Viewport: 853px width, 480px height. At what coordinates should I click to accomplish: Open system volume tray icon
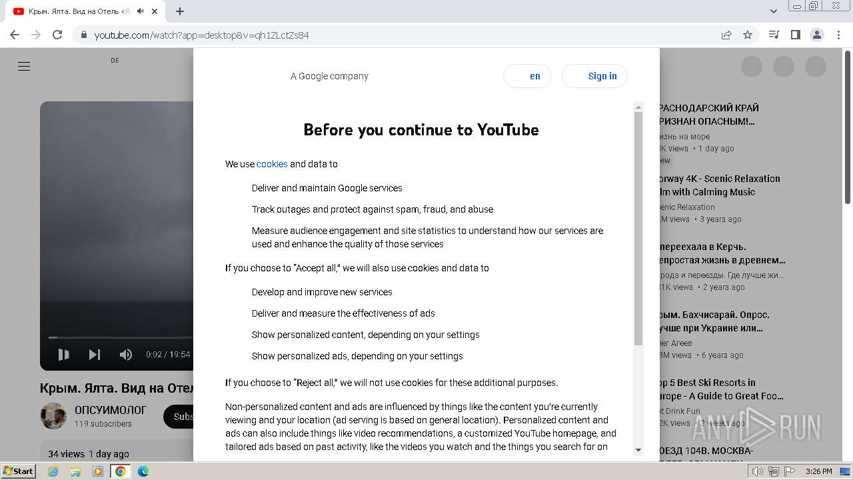[758, 471]
